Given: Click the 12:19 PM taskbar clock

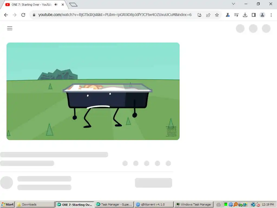Looking at the screenshot, I should [x=268, y=204].
